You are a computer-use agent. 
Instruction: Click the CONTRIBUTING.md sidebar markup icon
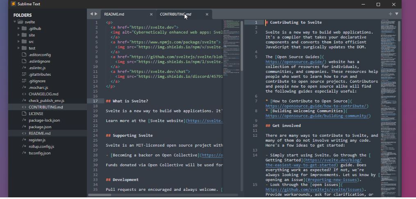coord(24,107)
